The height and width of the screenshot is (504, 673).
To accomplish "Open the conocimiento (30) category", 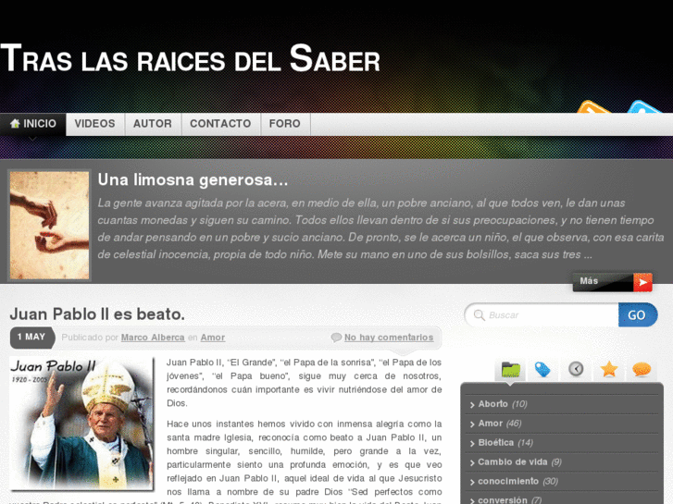I will coord(517,481).
